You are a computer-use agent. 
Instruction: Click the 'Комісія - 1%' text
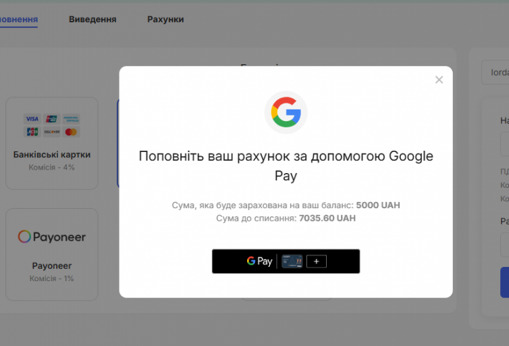pyautogui.click(x=51, y=278)
